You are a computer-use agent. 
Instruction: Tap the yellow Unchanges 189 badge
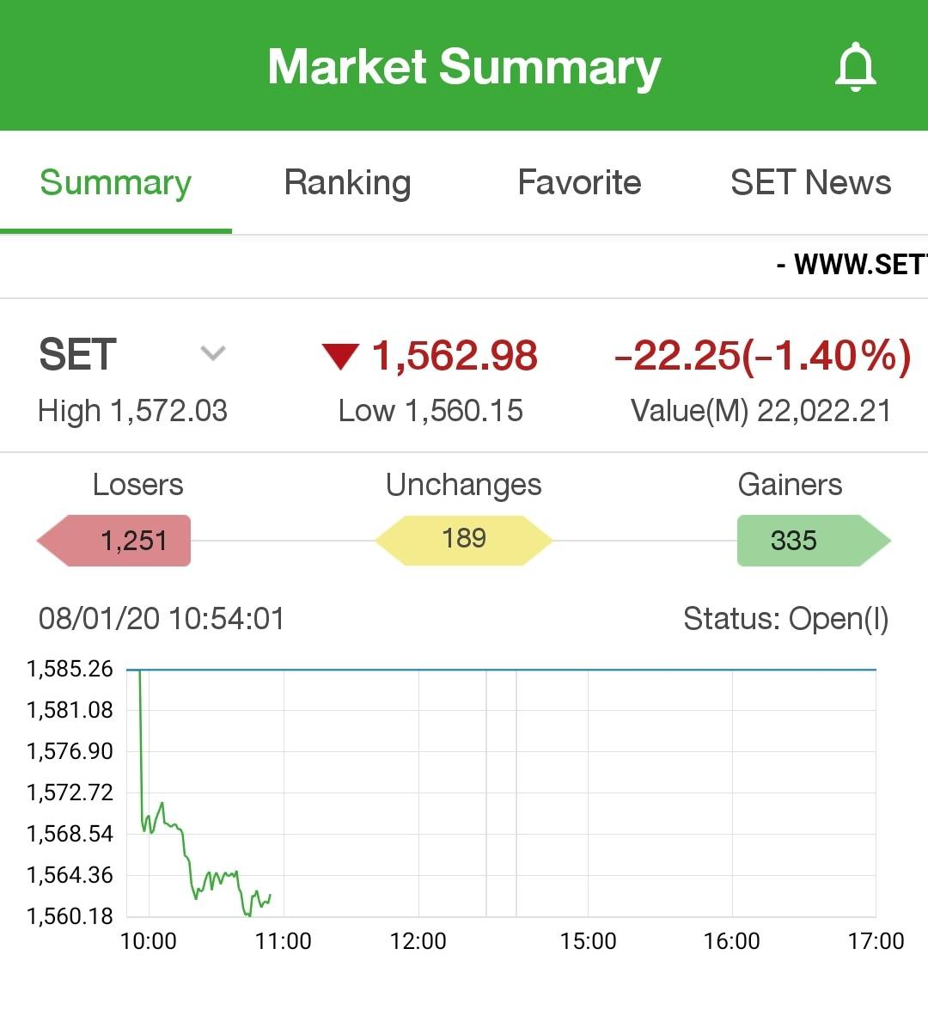[464, 540]
